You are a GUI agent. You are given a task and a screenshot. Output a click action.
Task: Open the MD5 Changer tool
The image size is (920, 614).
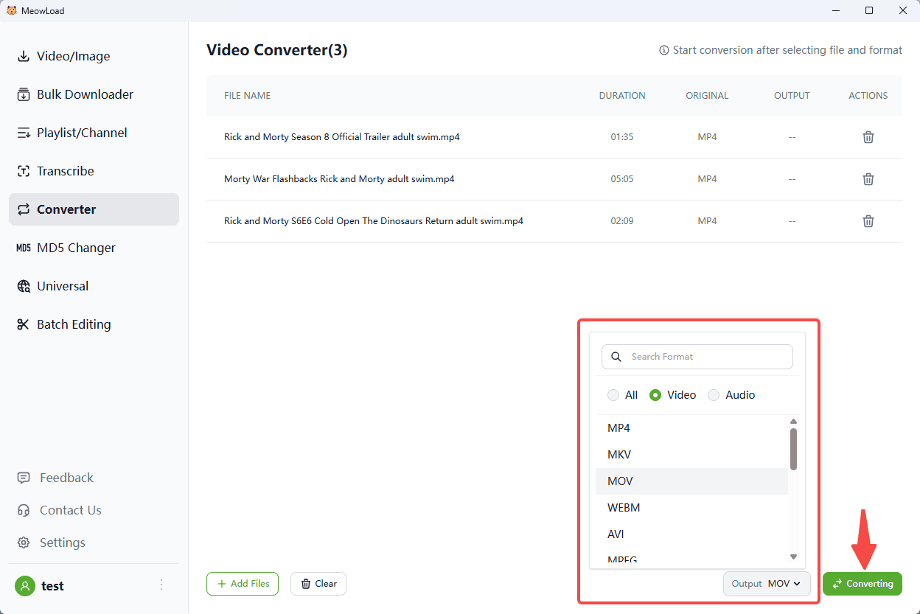pyautogui.click(x=76, y=248)
